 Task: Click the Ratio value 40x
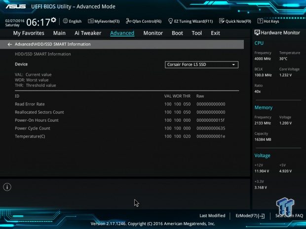[258, 92]
